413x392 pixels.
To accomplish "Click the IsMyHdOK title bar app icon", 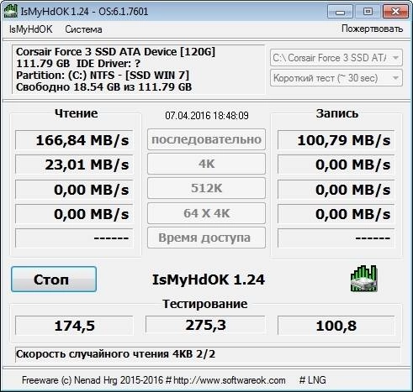I will pyautogui.click(x=11, y=11).
